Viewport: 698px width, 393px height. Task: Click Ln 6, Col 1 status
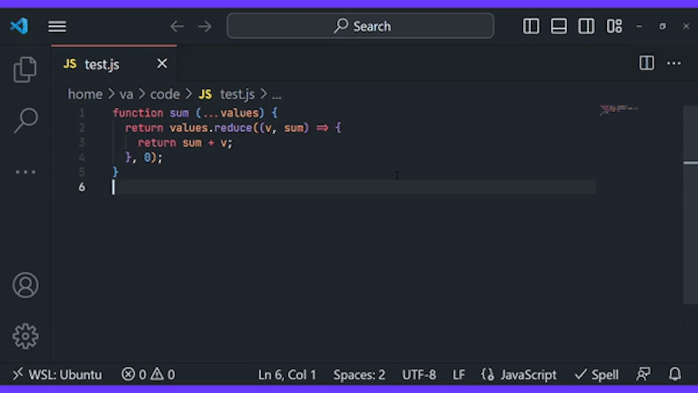[x=287, y=375]
